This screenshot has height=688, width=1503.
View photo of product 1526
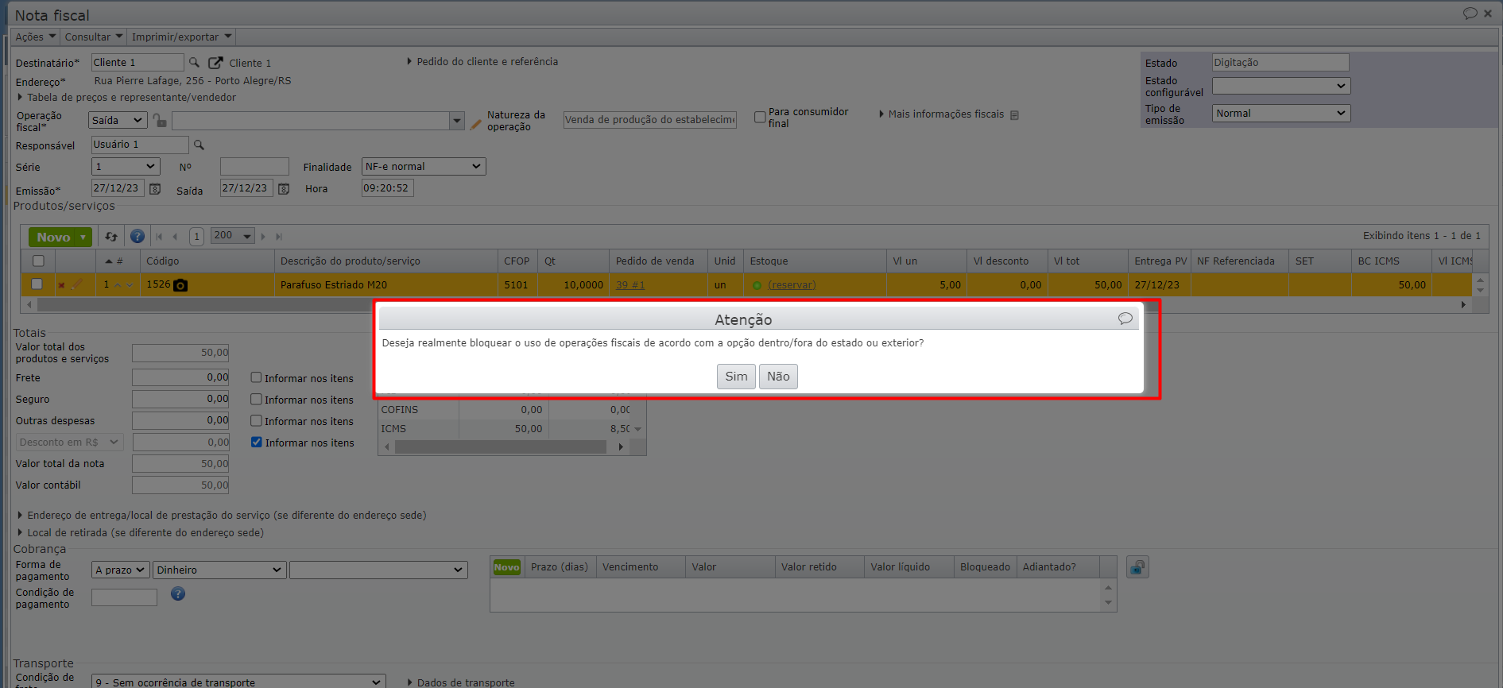[x=180, y=285]
